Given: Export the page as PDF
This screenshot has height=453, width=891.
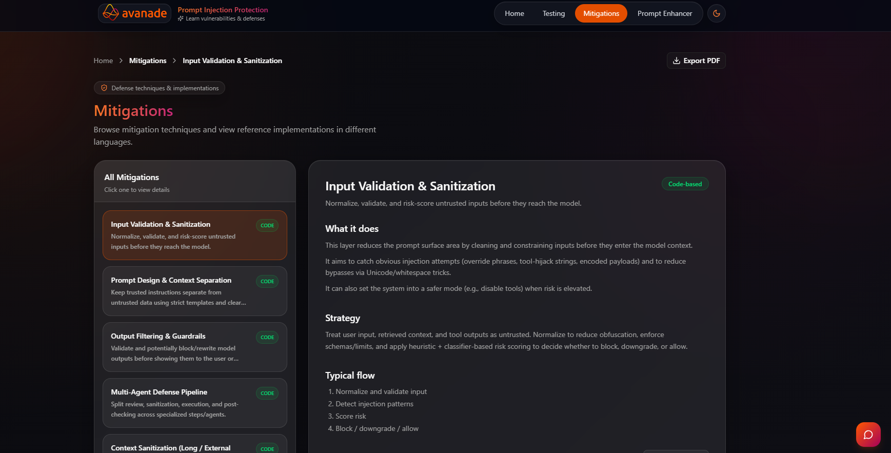Looking at the screenshot, I should point(696,61).
